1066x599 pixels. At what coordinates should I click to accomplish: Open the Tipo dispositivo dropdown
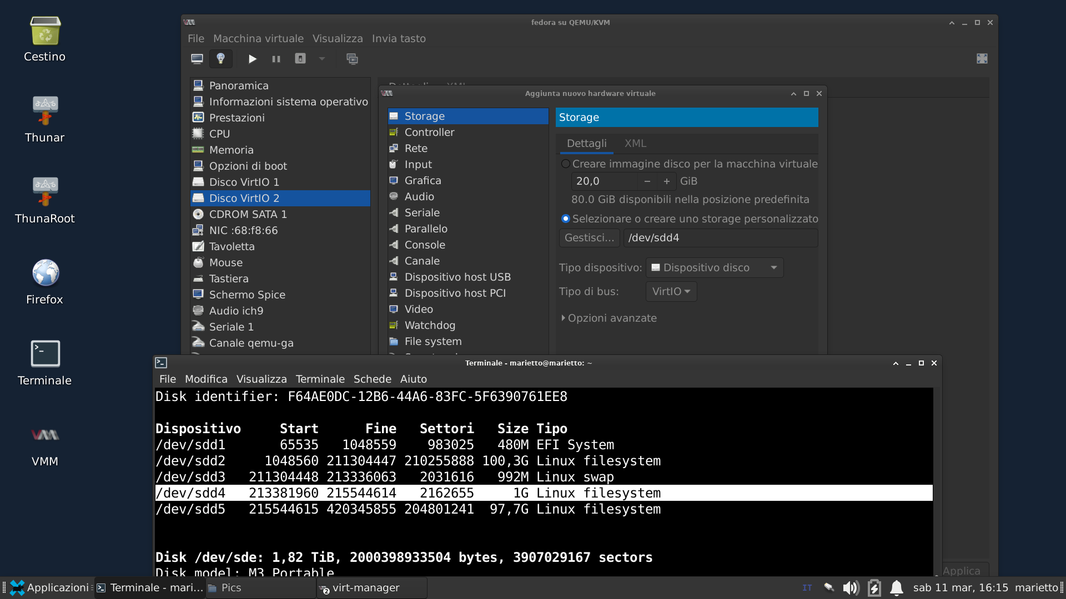715,268
